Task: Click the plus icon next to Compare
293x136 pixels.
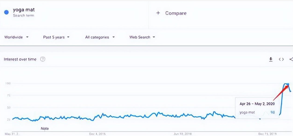Action: point(158,13)
